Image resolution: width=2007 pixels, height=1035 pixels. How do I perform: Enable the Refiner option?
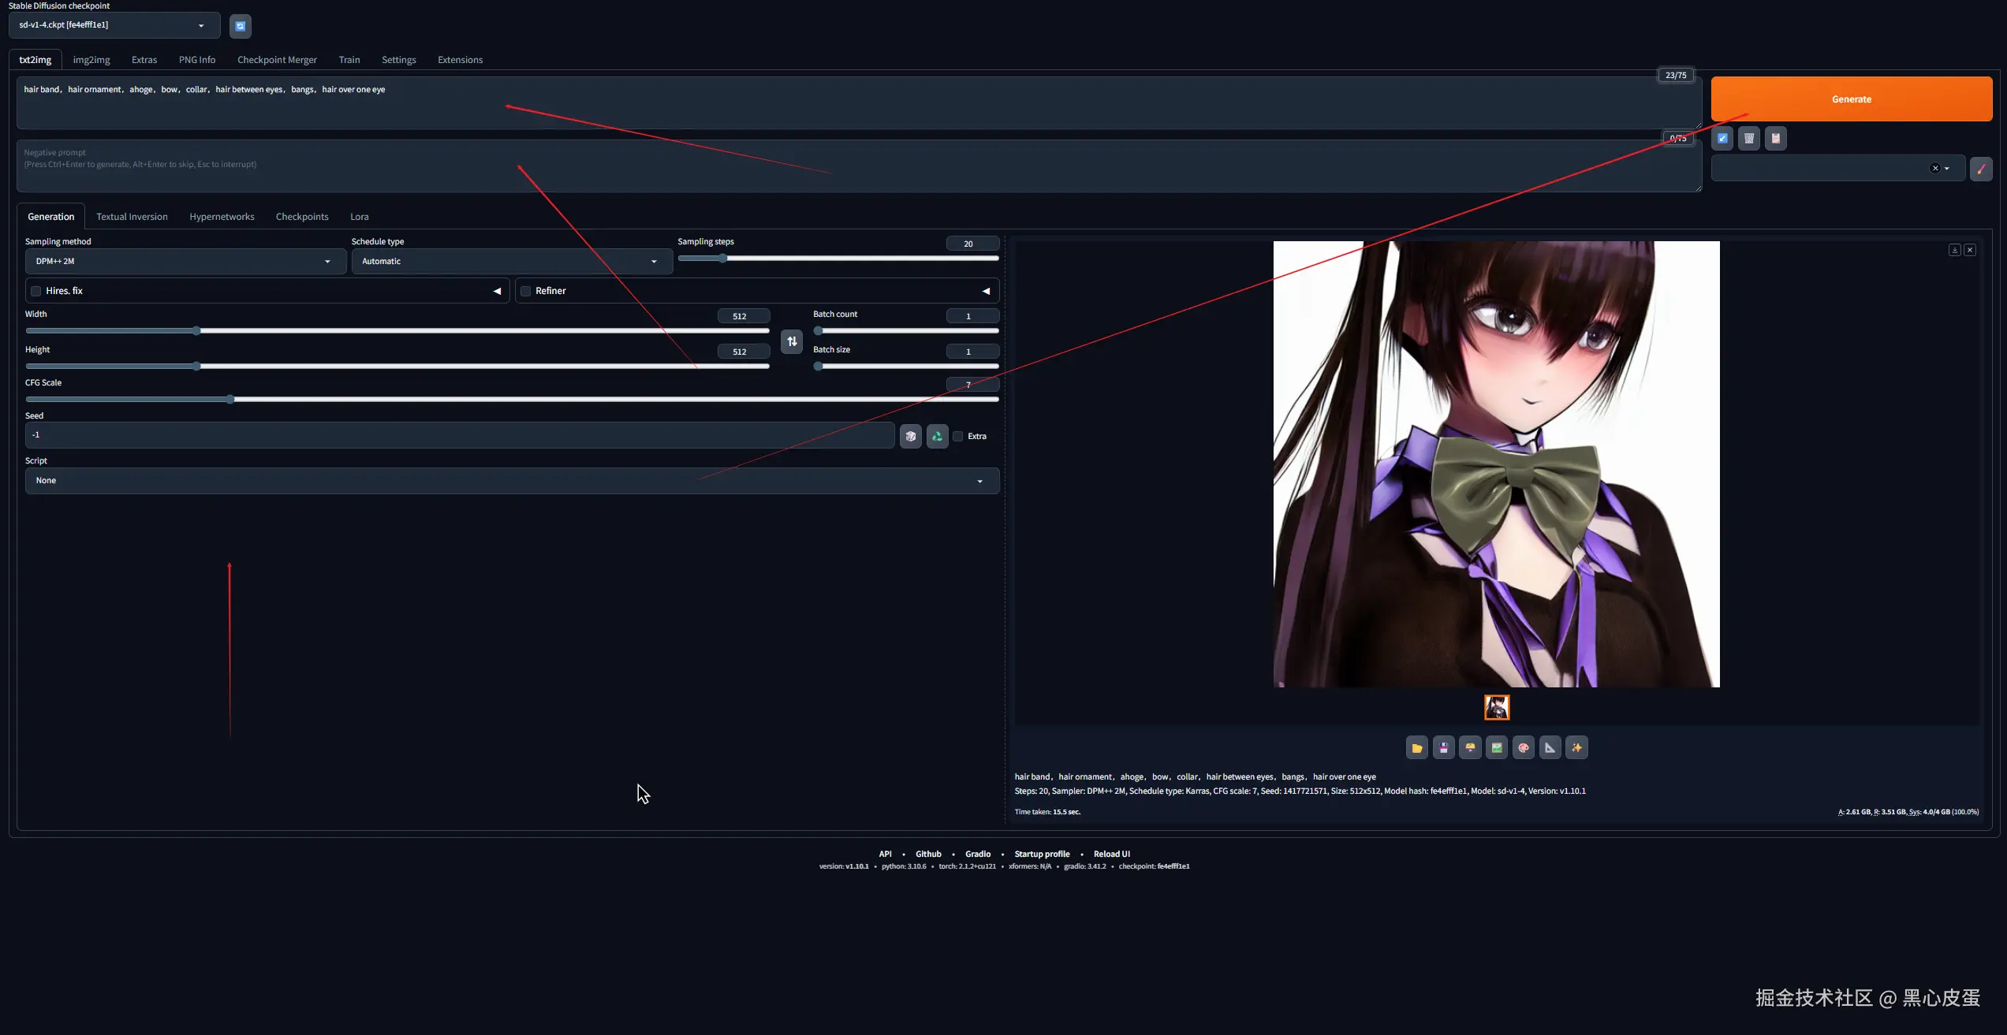526,291
